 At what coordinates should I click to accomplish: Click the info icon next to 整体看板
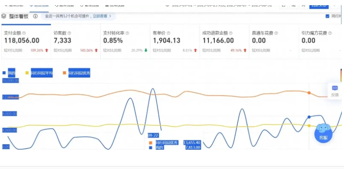coord(35,16)
